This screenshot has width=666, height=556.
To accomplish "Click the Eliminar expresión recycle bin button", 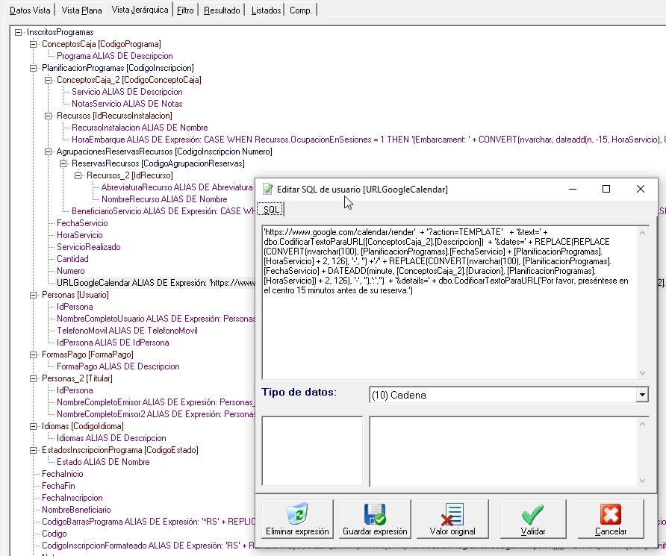I will coord(297,519).
